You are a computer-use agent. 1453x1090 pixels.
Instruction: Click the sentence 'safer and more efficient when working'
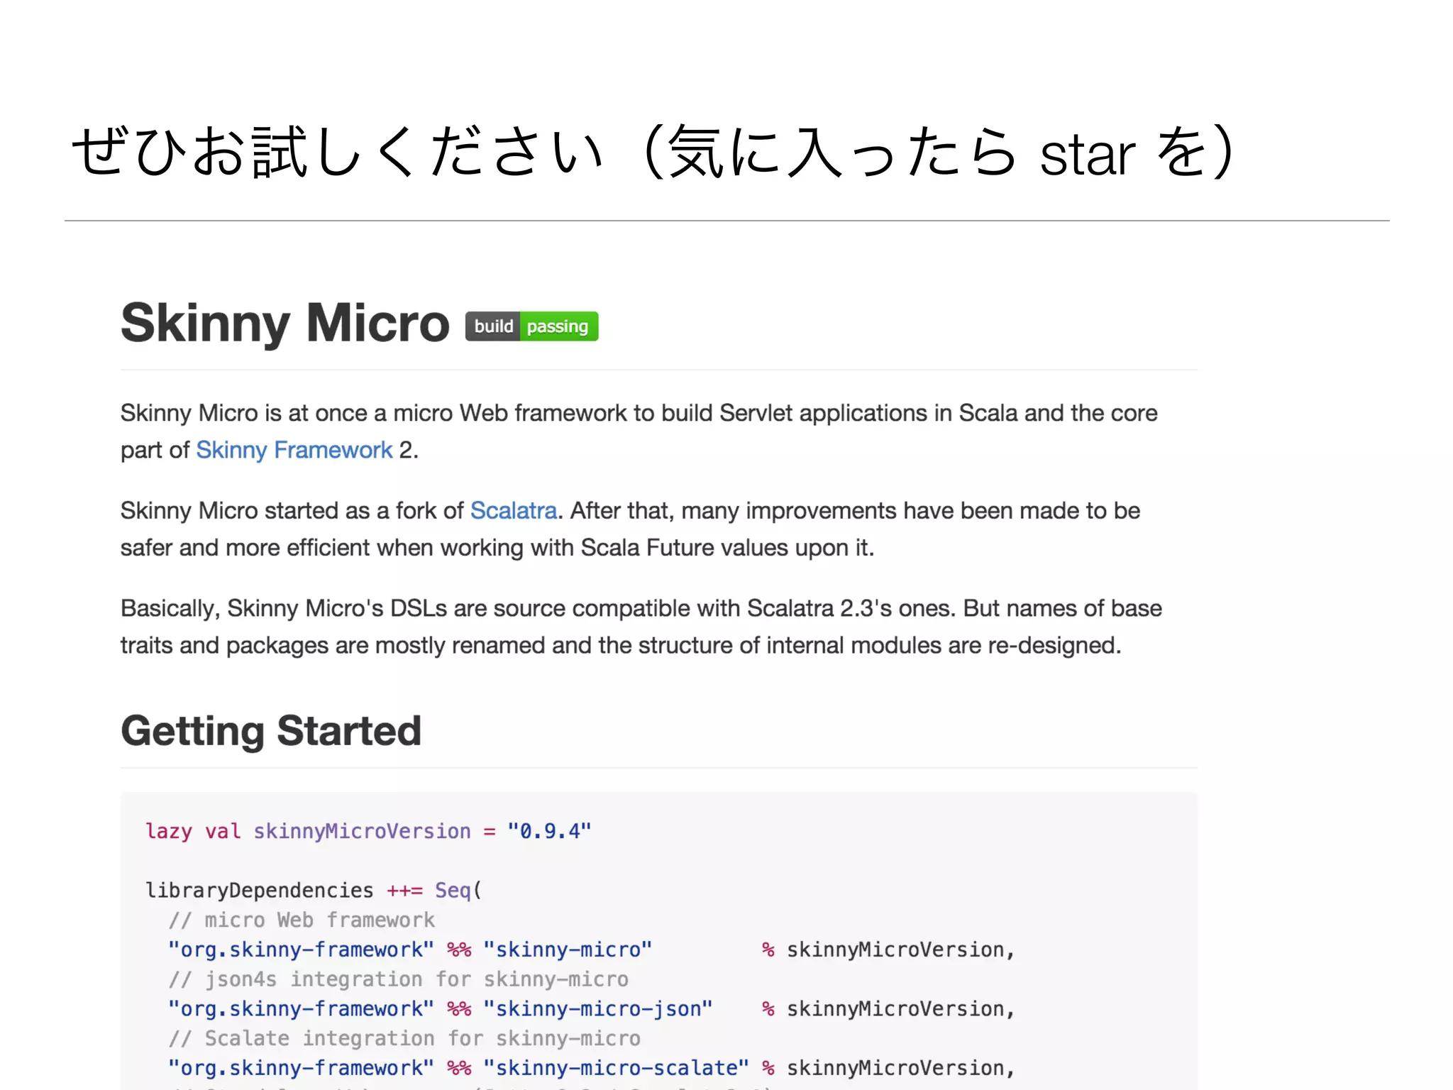pyautogui.click(x=497, y=547)
